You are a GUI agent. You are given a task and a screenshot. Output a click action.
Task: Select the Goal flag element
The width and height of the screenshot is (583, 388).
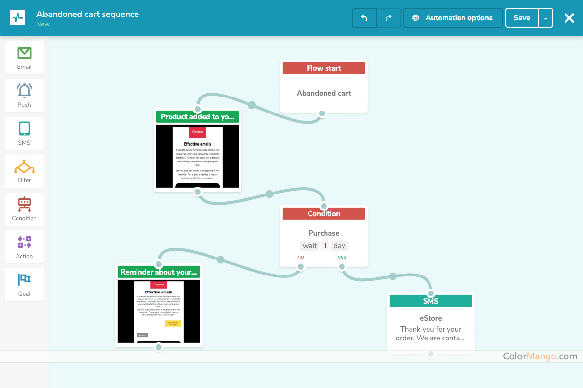point(24,285)
